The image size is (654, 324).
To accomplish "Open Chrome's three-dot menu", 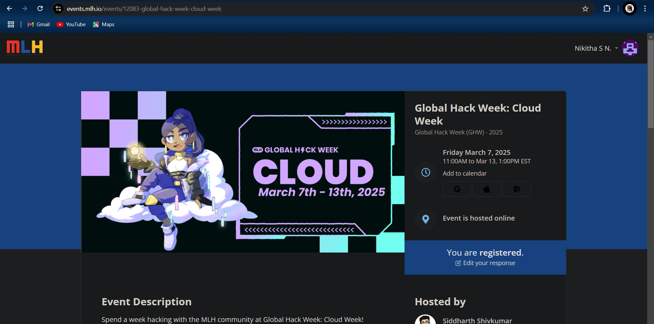I will 645,9.
